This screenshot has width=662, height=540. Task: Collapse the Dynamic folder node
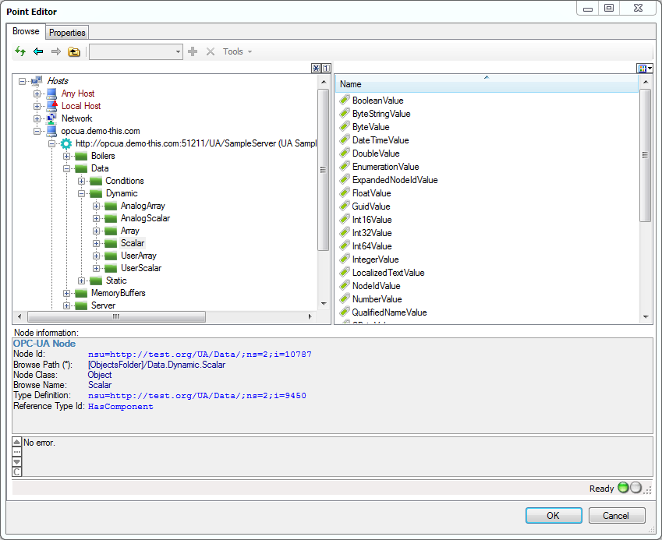click(x=82, y=193)
